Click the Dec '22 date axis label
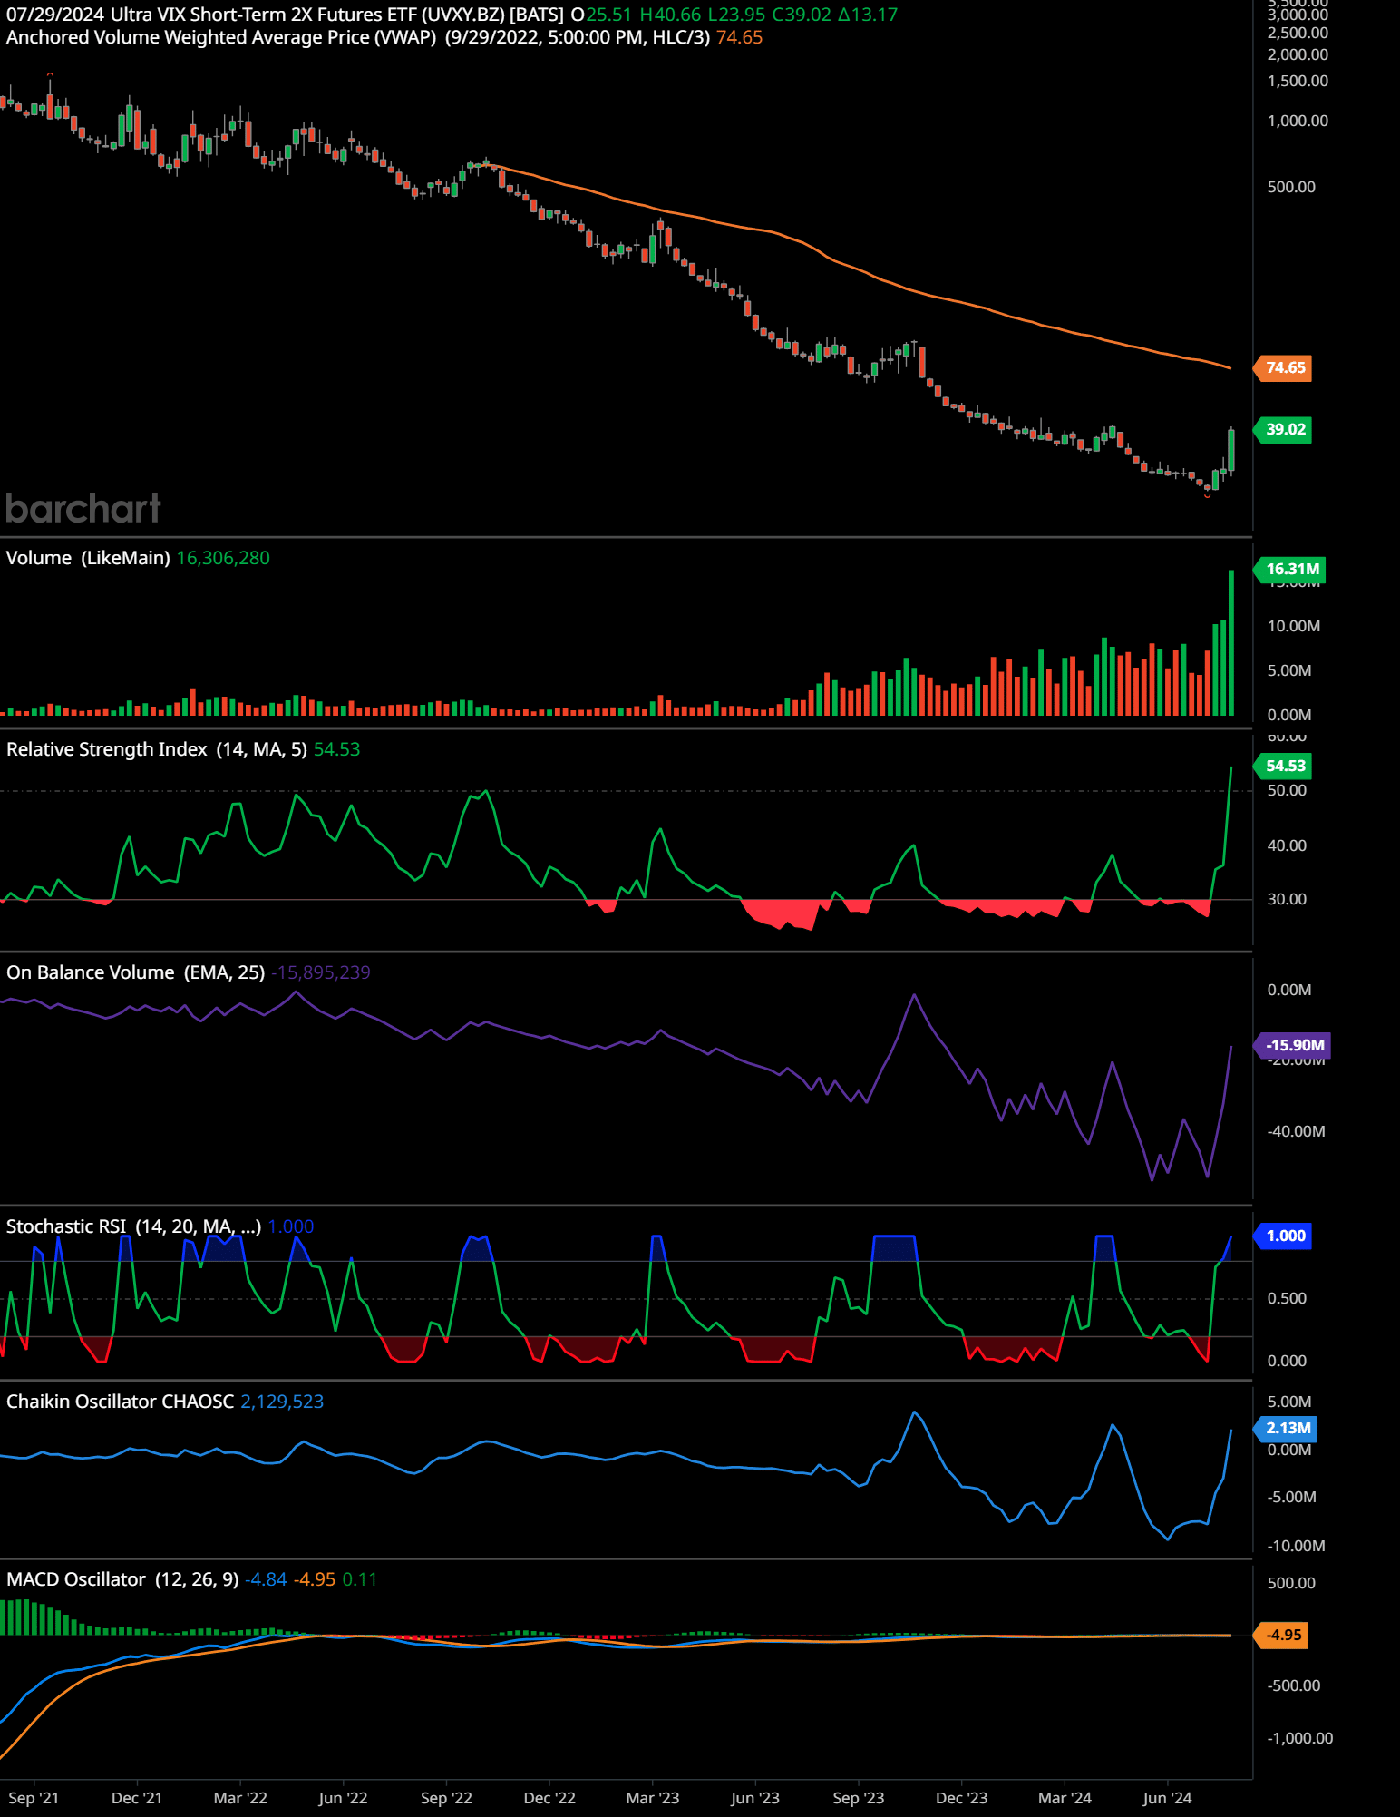 (x=549, y=1799)
